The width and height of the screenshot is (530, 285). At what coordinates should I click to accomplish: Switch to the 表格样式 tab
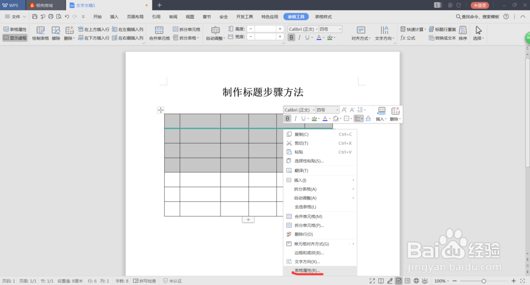(x=323, y=16)
